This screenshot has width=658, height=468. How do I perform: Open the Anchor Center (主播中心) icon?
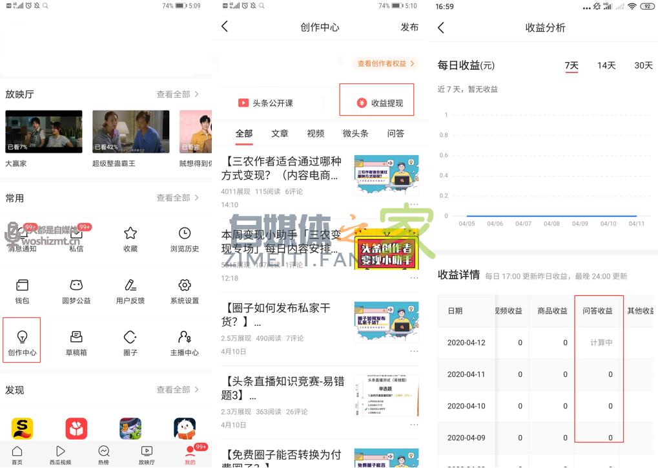click(x=185, y=339)
